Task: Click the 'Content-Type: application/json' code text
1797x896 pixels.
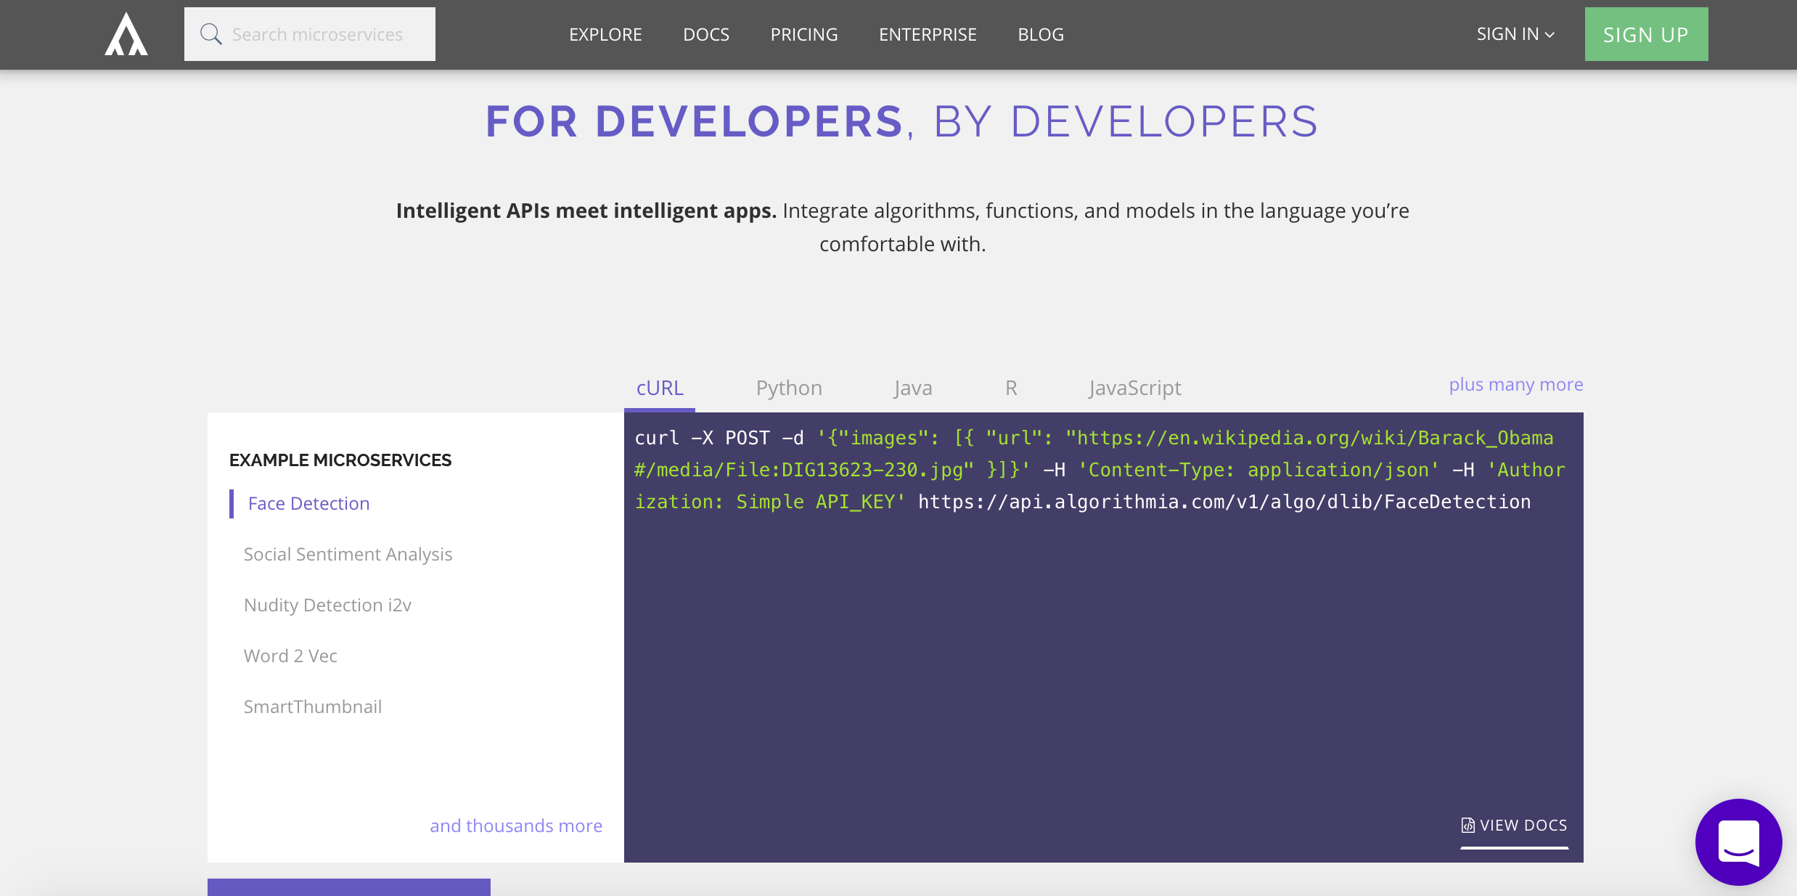Action: (x=1258, y=470)
